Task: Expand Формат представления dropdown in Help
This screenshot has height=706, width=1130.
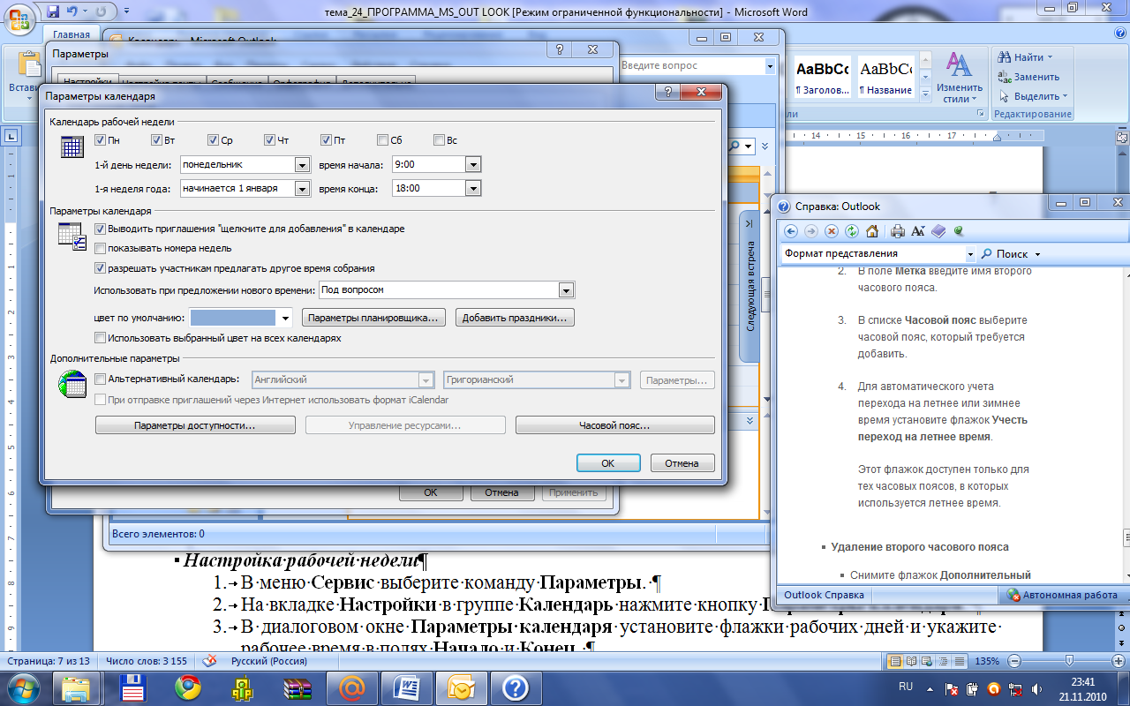Action: 970,254
